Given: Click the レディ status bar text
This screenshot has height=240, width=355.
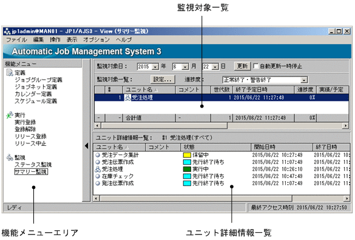Looking at the screenshot, I should click(15, 207).
